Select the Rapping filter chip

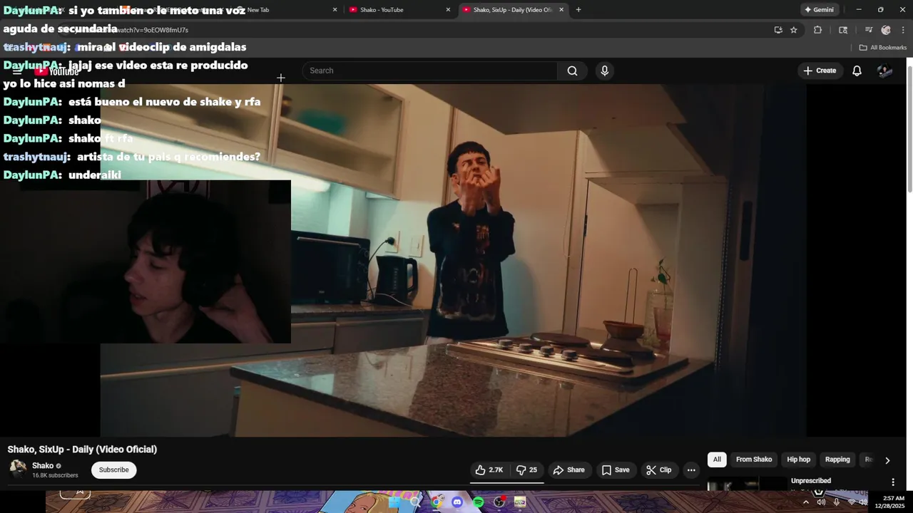(837, 460)
